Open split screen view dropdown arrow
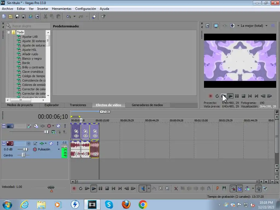 point(238,26)
